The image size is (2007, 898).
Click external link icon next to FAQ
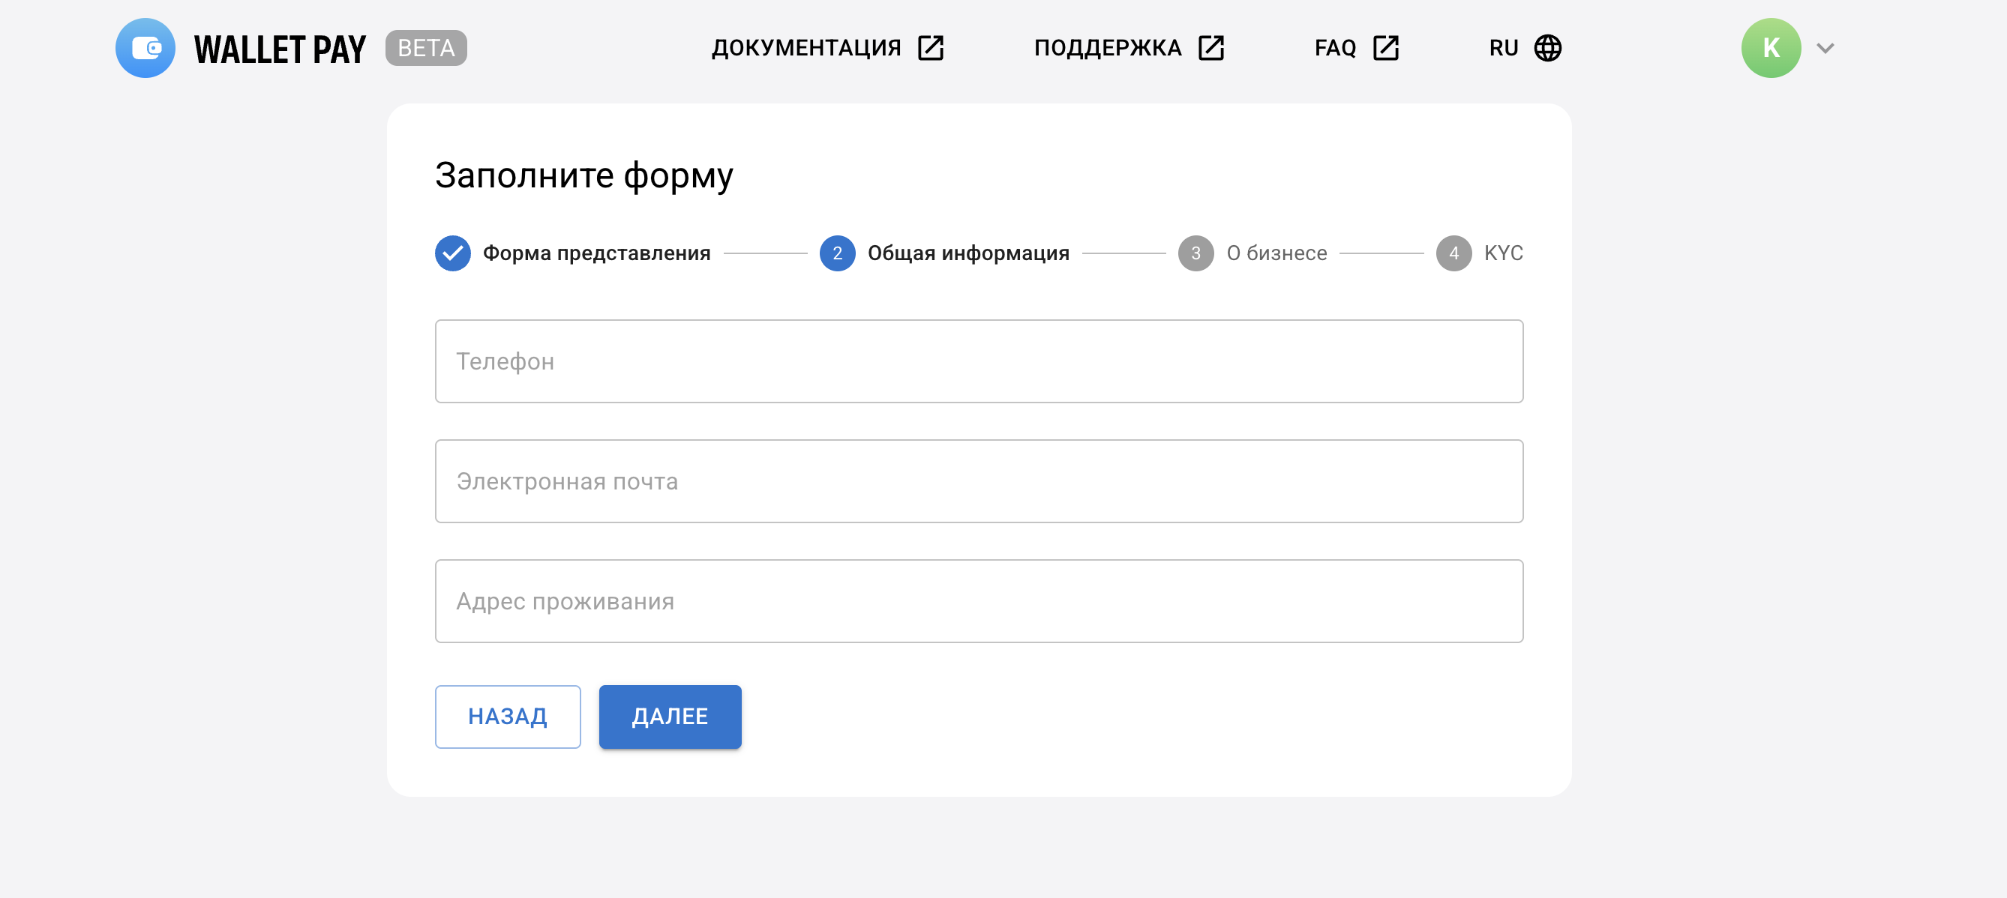1385,48
